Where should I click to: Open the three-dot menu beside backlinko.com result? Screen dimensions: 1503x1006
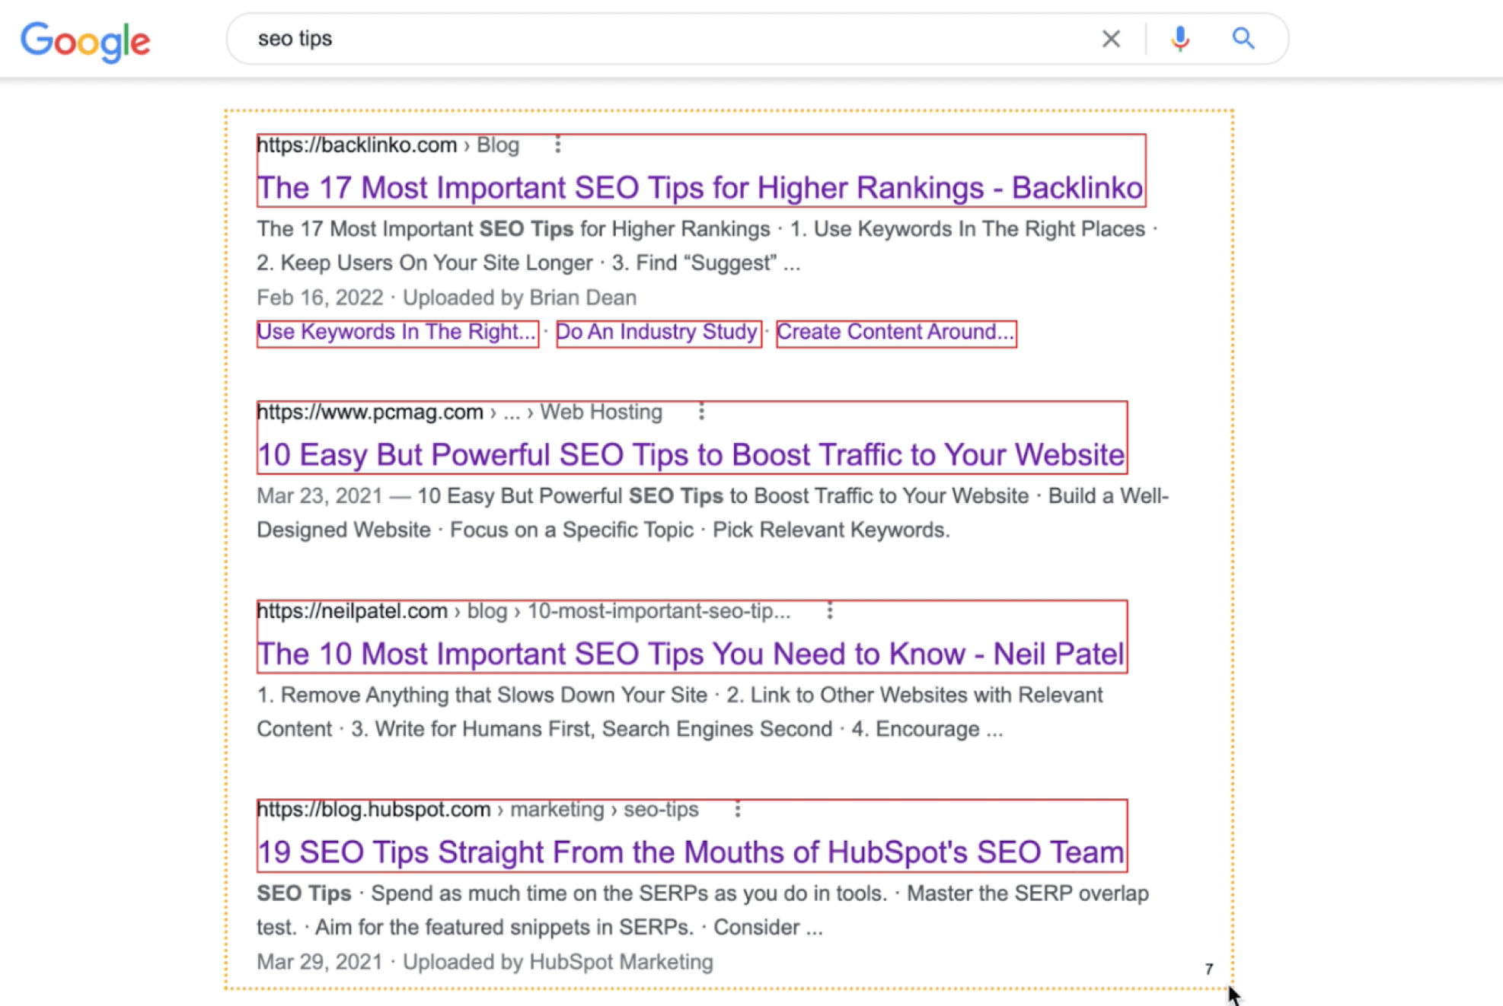pyautogui.click(x=558, y=145)
